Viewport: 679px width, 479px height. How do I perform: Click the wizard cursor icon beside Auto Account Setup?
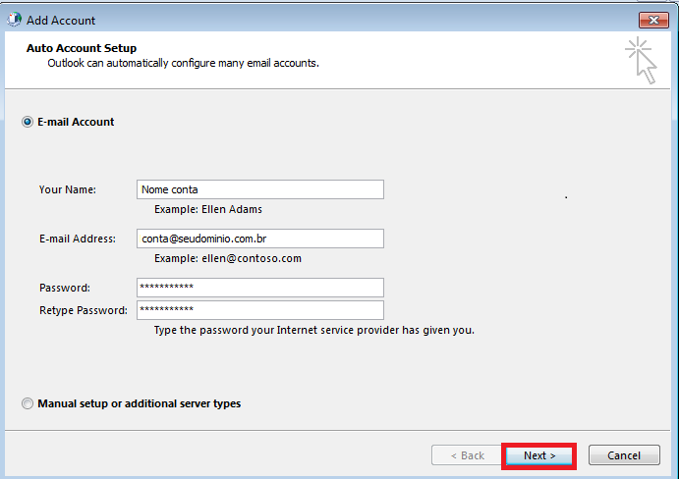[642, 61]
